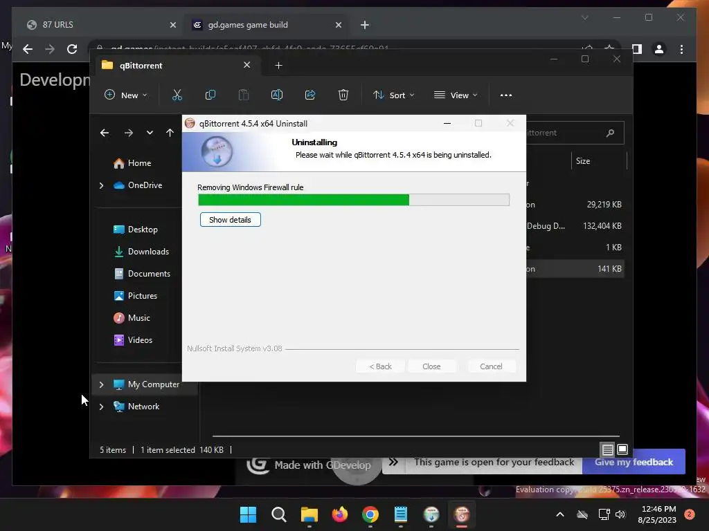The height and width of the screenshot is (531, 709).
Task: Open Music in the navigation pane
Action: coord(138,318)
